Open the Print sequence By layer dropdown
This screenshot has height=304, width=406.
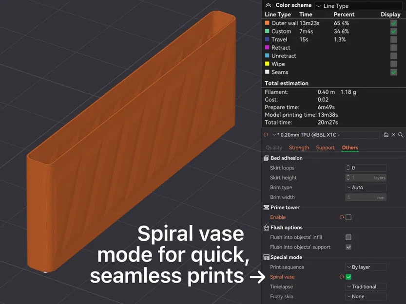coord(366,267)
